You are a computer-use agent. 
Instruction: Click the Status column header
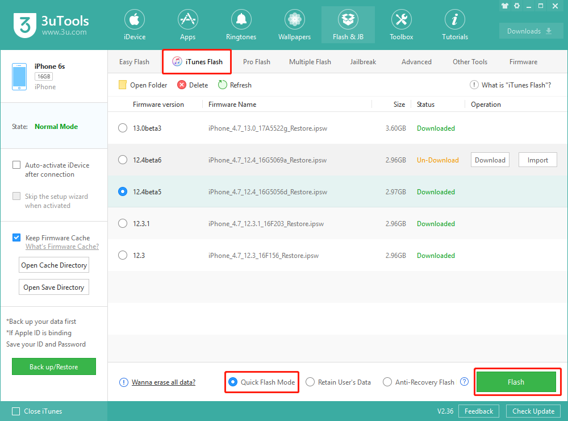(x=425, y=105)
